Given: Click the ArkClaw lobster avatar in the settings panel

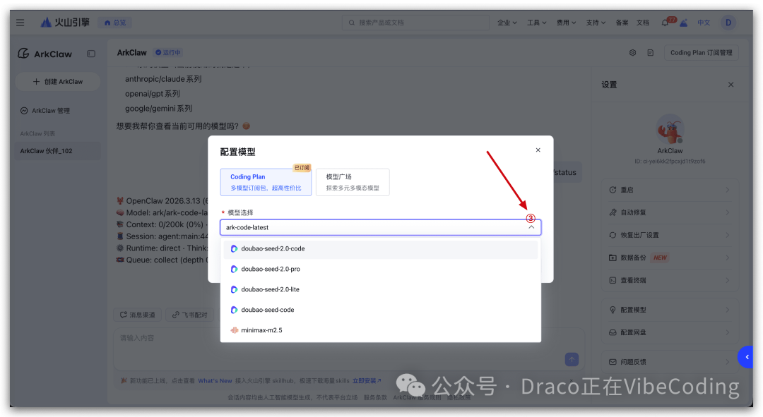Looking at the screenshot, I should [x=669, y=129].
